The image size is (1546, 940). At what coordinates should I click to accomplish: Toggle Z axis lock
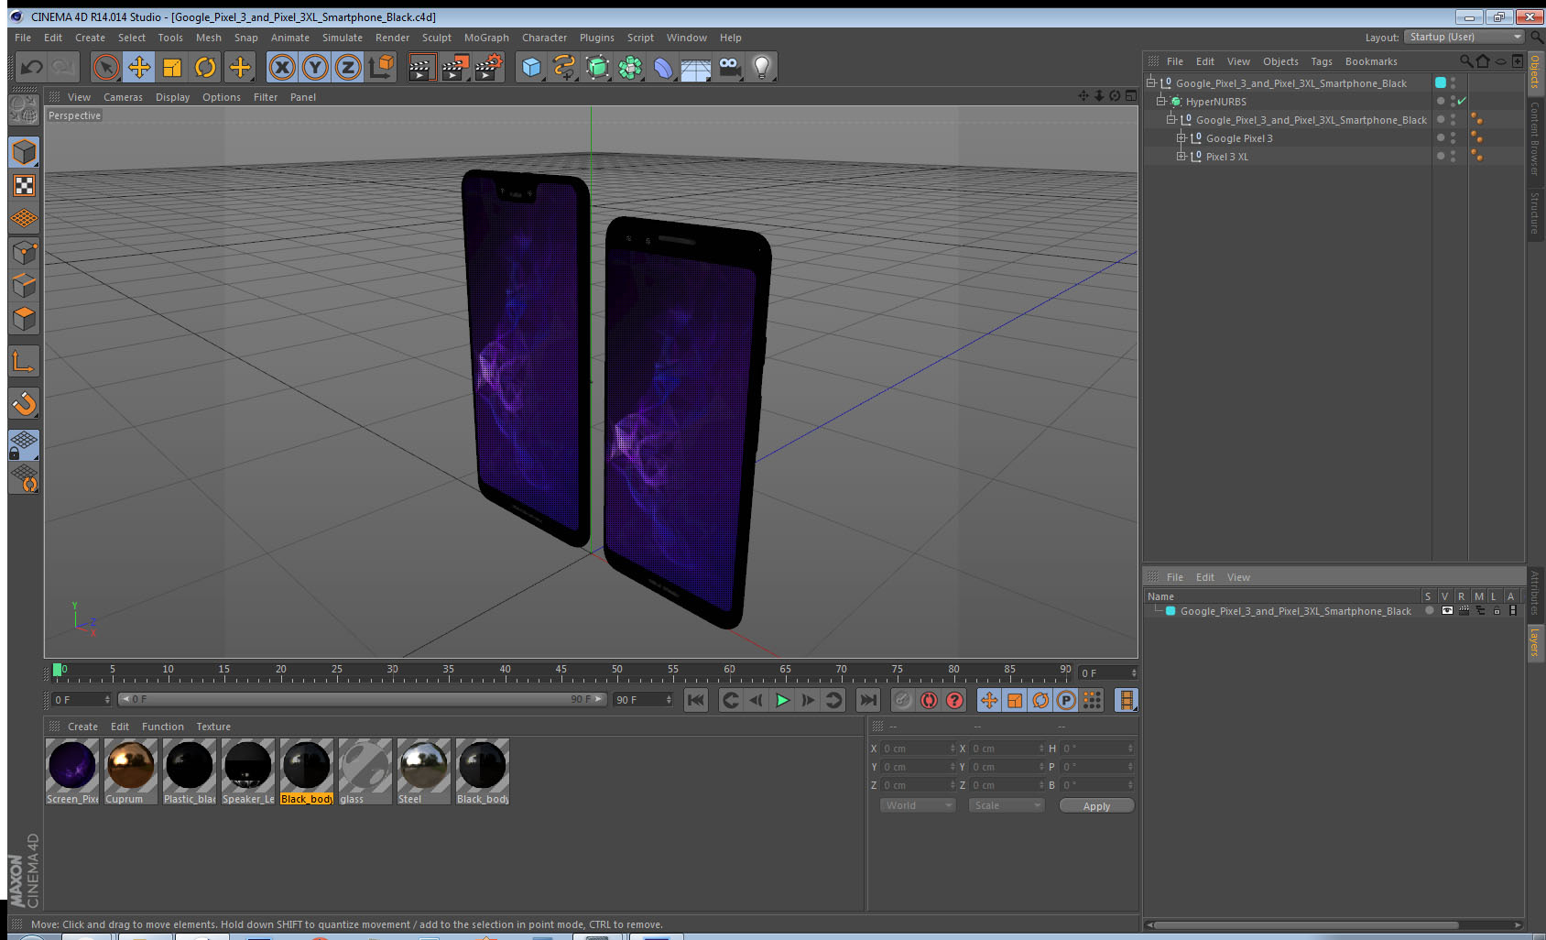[x=348, y=67]
